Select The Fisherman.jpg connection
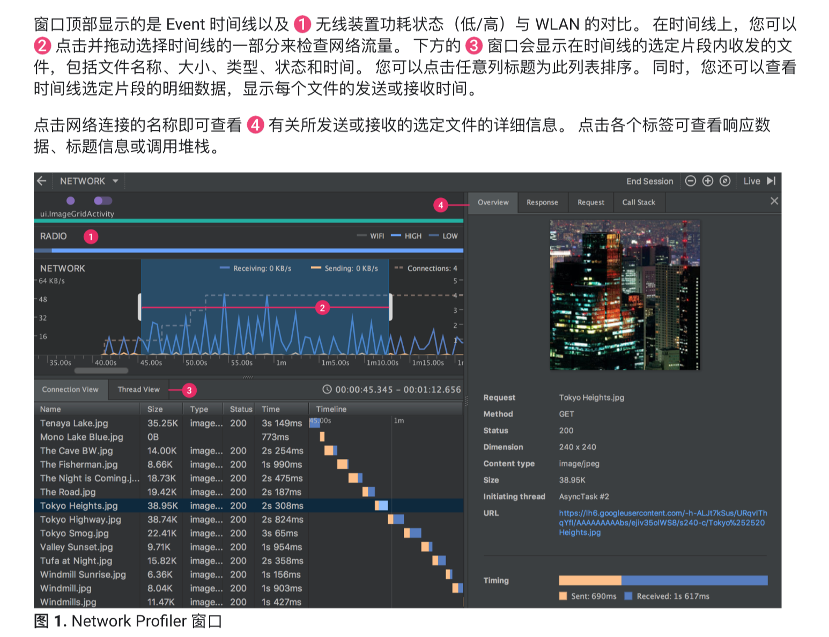Viewport: 829px width, 637px height. 249,464
